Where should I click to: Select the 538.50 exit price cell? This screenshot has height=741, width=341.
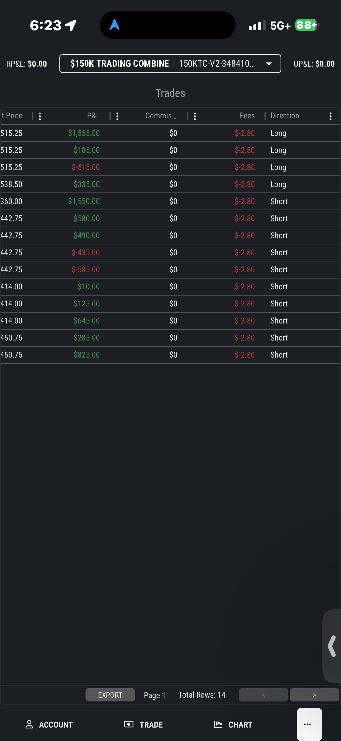coord(11,184)
